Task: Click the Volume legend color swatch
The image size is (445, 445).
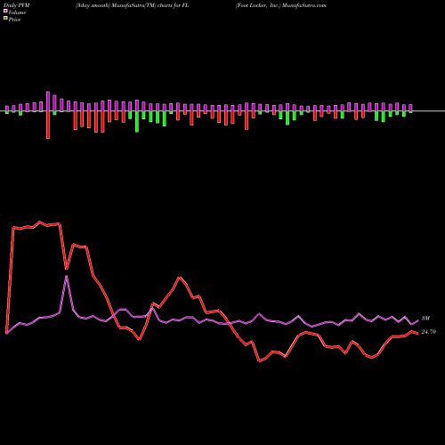Action: [x=5, y=11]
